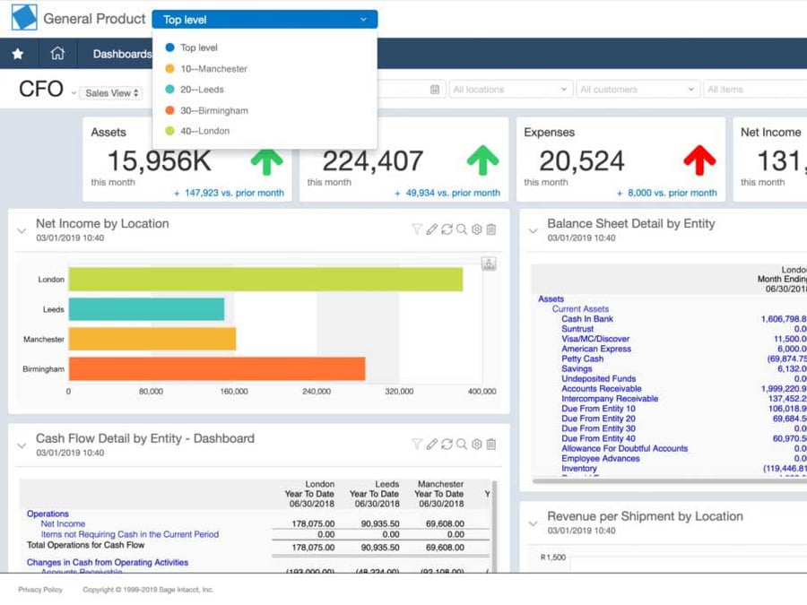Screen dimensions: 807x605
Task: Click the Home icon in the navigation bar
Action: point(58,54)
